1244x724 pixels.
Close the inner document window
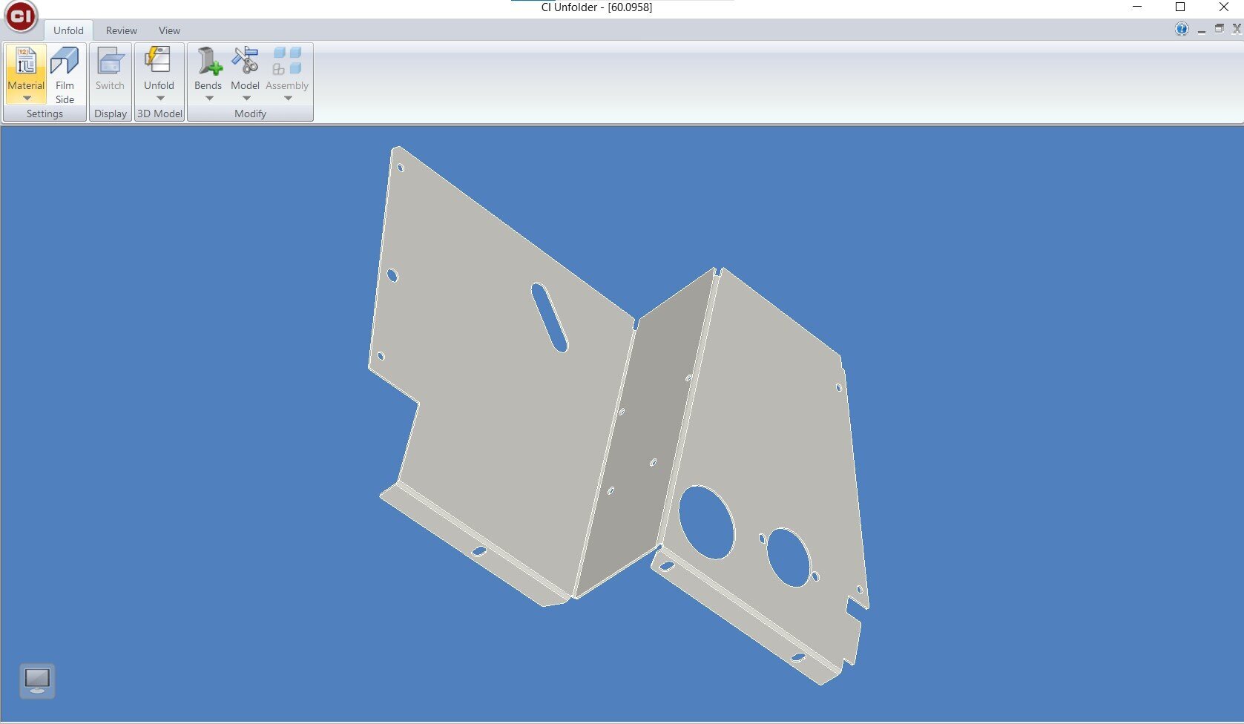(x=1237, y=29)
